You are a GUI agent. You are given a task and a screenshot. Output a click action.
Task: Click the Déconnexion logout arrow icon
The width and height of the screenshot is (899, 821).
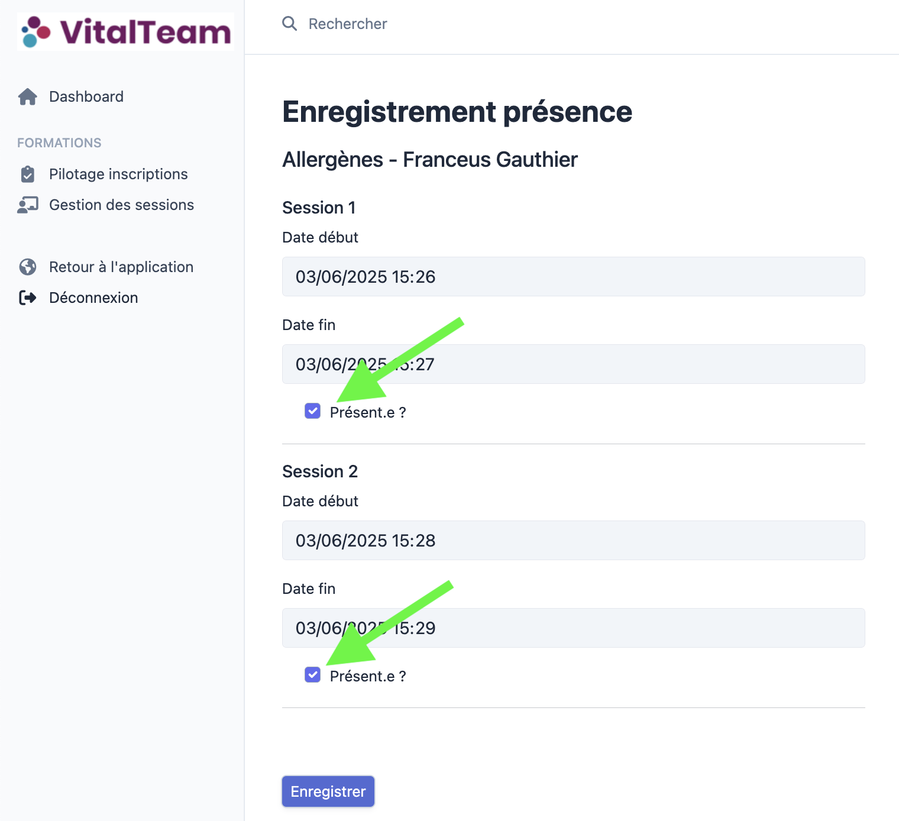click(28, 298)
